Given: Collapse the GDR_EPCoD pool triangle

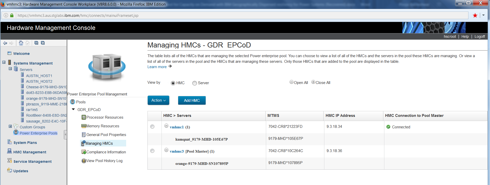Looking at the screenshot, I should (x=73, y=109).
